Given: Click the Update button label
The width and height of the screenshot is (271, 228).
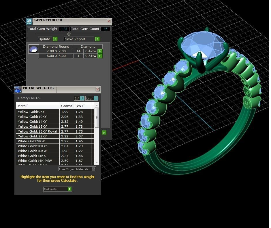Looking at the screenshot, I should (x=44, y=39).
